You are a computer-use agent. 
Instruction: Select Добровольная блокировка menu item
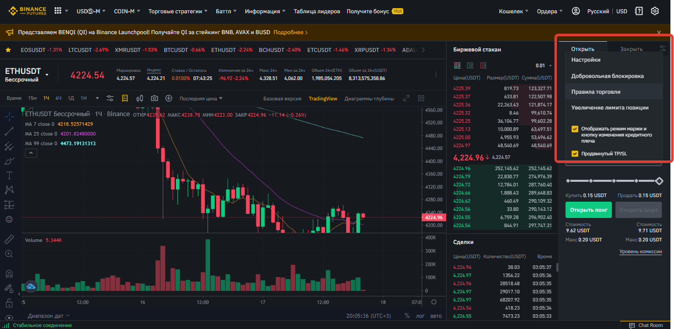click(614, 76)
